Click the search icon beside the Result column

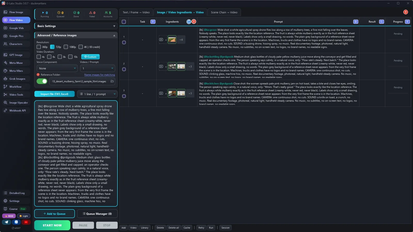pyautogui.click(x=382, y=22)
